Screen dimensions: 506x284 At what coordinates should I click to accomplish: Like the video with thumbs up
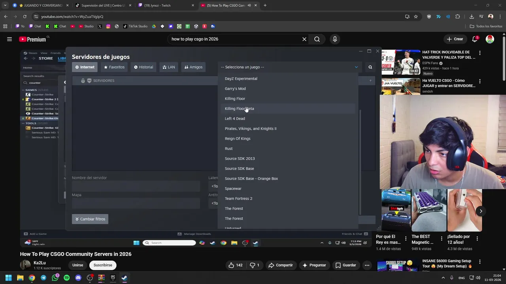(x=235, y=265)
